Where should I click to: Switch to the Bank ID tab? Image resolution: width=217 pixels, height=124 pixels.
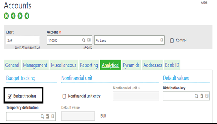click(x=172, y=65)
